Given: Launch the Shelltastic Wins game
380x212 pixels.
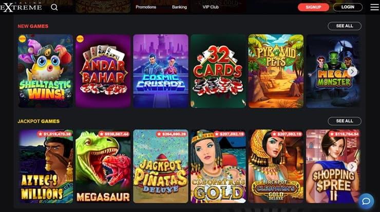Looking at the screenshot, I should 45,71.
